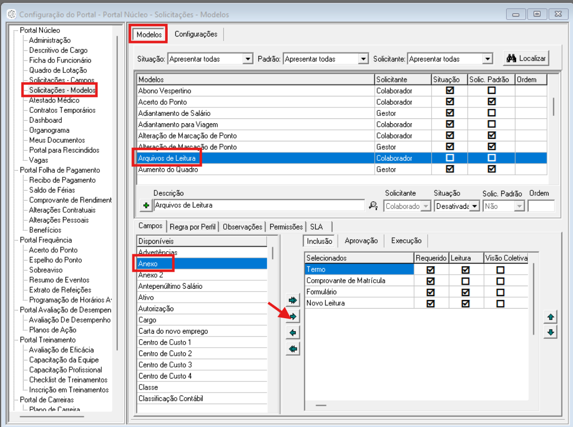Select Atestado Médico in the tree
Viewport: 573px width, 427px height.
[54, 100]
